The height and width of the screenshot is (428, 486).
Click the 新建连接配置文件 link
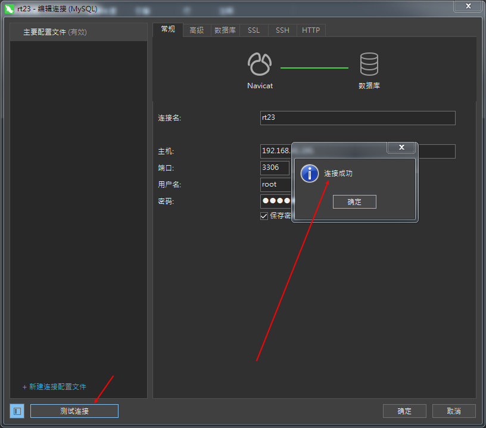click(x=55, y=387)
